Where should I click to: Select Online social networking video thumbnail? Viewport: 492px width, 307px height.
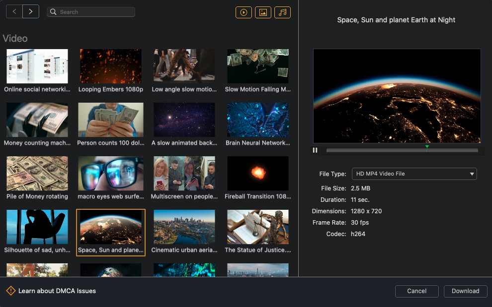37,66
